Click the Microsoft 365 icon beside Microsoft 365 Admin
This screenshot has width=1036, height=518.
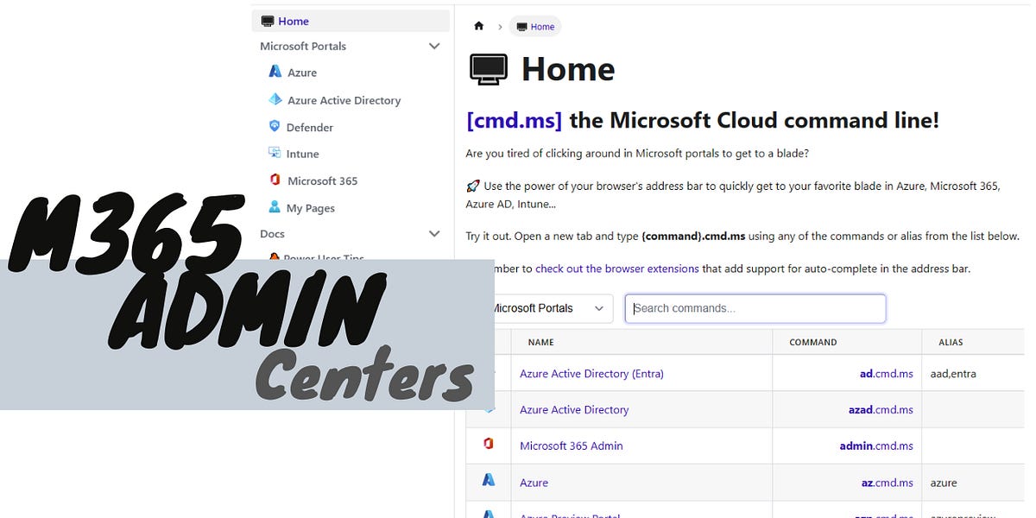click(488, 445)
